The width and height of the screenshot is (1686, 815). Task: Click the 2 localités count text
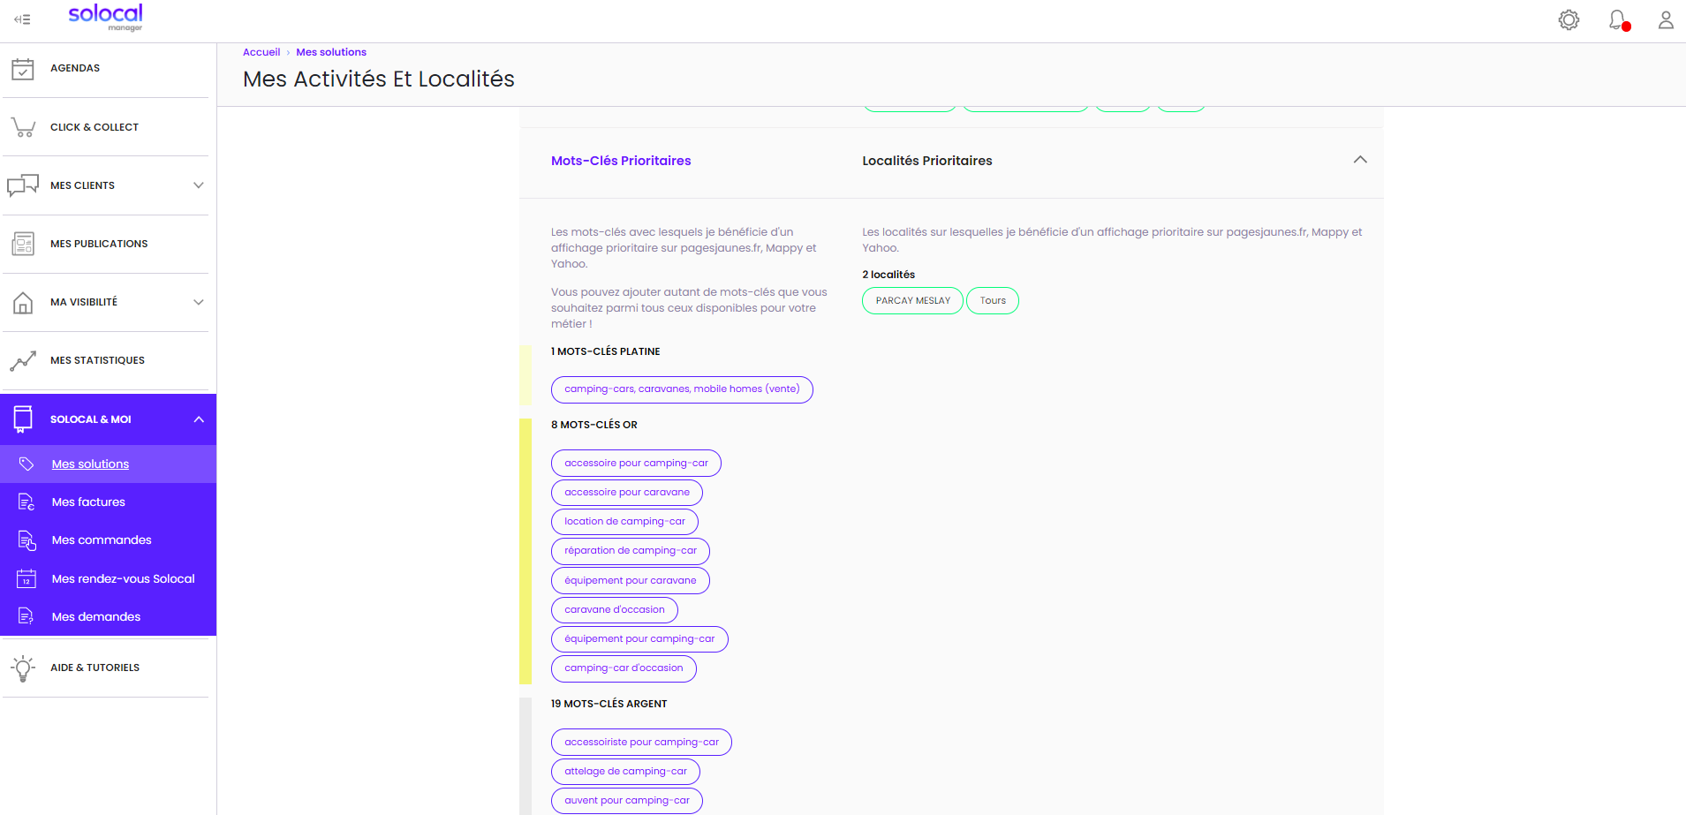point(888,275)
